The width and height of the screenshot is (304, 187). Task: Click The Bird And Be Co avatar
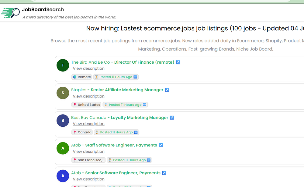63,65
